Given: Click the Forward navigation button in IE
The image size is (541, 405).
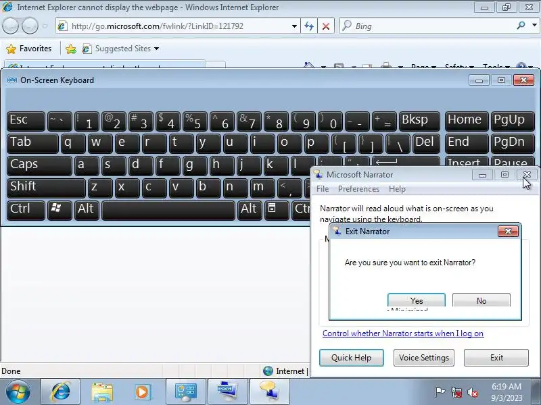Looking at the screenshot, I should (30, 26).
